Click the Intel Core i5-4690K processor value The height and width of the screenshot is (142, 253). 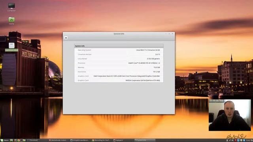[144, 63]
